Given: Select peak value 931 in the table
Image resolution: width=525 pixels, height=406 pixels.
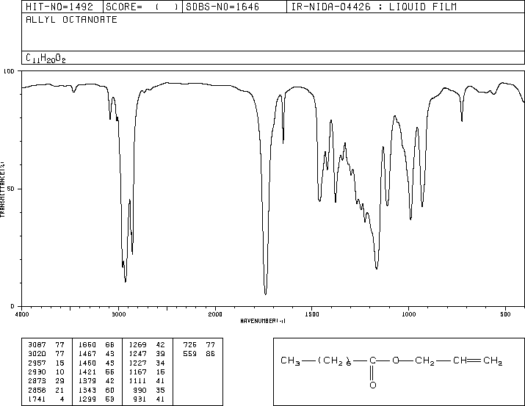Looking at the screenshot, I should point(140,399).
